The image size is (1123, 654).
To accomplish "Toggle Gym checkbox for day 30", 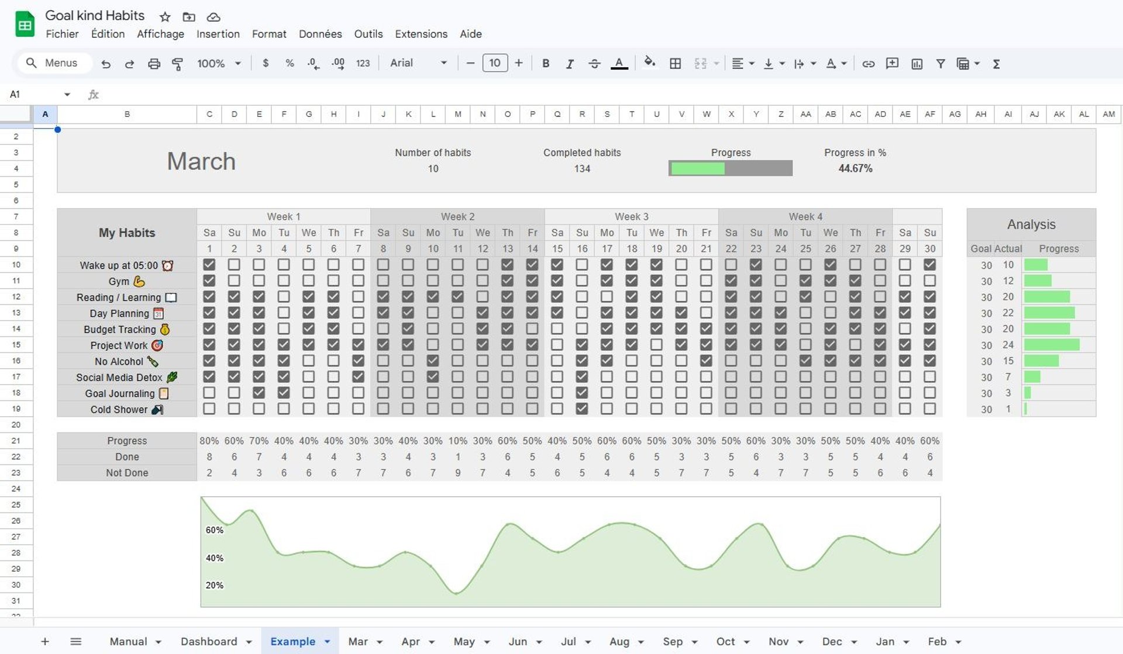I will click(929, 281).
